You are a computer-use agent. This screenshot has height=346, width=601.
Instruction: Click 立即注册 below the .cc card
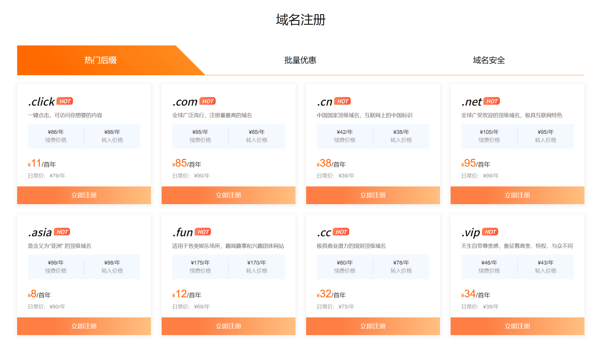[x=373, y=326]
